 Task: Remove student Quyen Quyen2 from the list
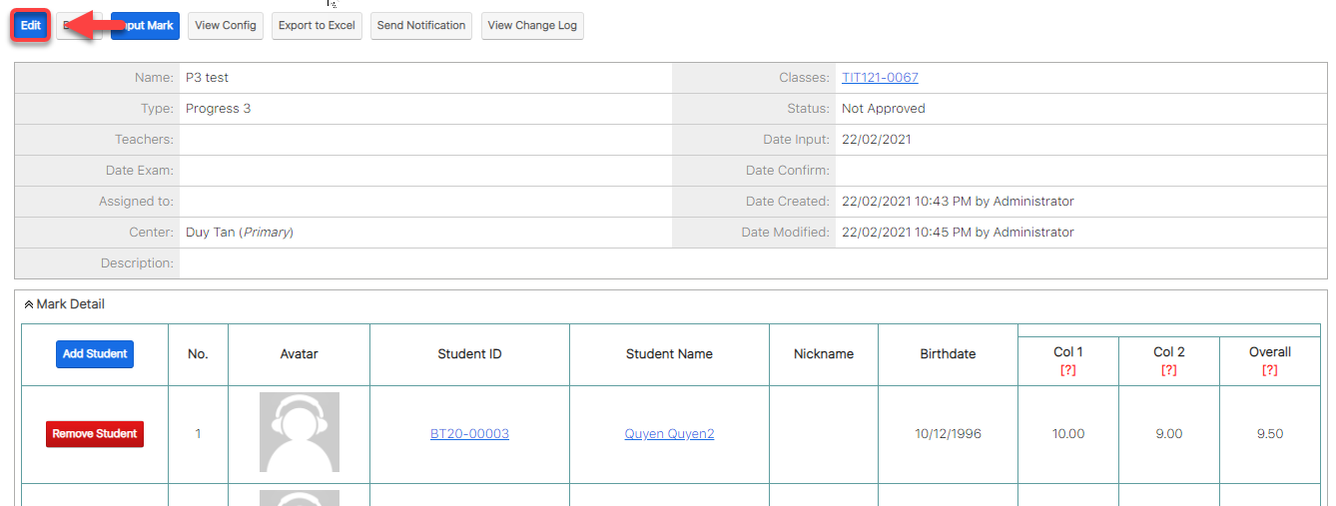(x=95, y=434)
